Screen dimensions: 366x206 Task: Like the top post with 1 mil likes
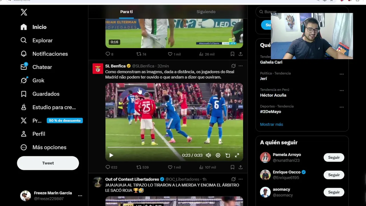click(174, 54)
